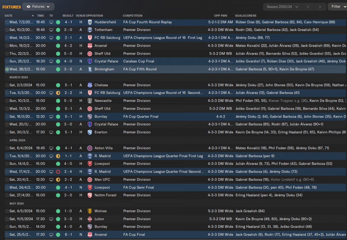Toggle the green check mark on the Birmingham row
Viewport: 347px width, 240px height.
tap(7, 69)
